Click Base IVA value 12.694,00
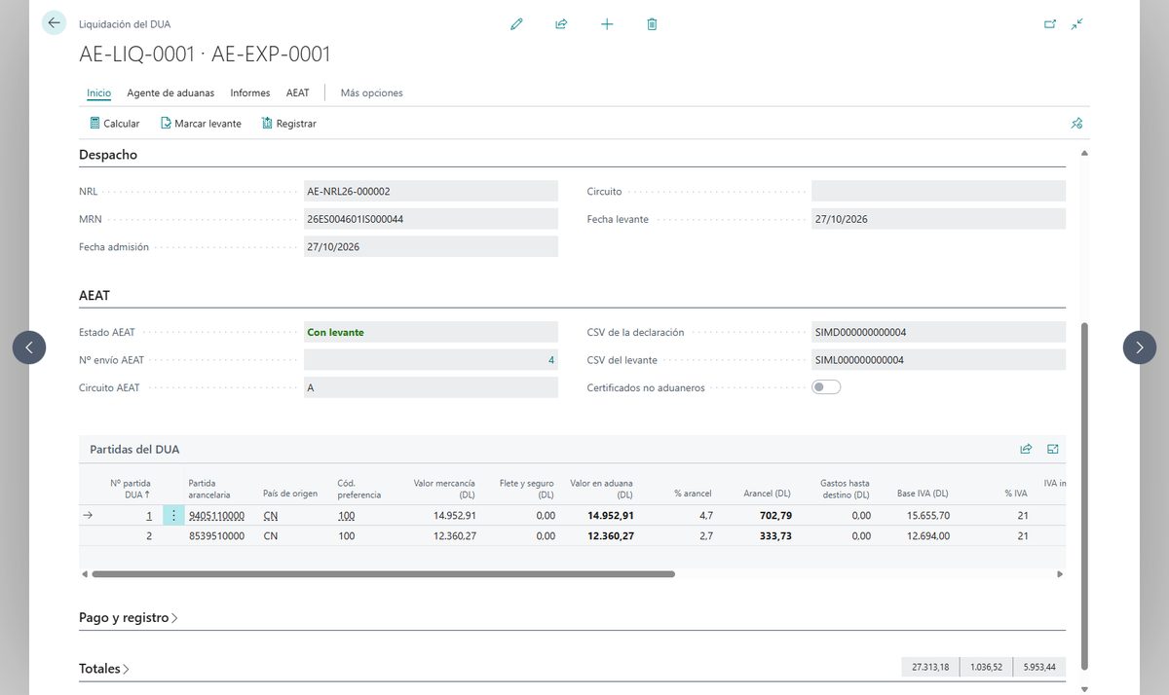This screenshot has width=1169, height=695. point(927,536)
